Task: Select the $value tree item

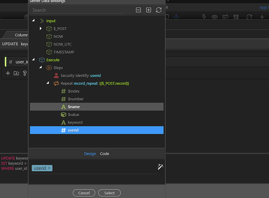Action: 73,114
